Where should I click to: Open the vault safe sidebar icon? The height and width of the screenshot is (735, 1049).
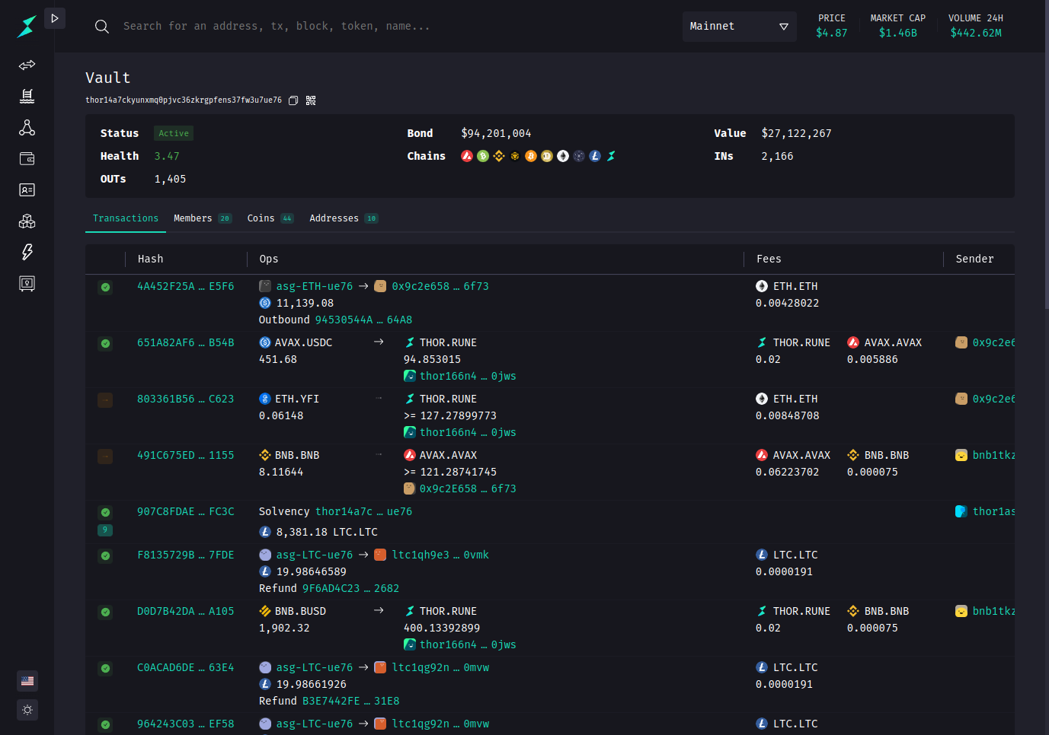[x=27, y=284]
